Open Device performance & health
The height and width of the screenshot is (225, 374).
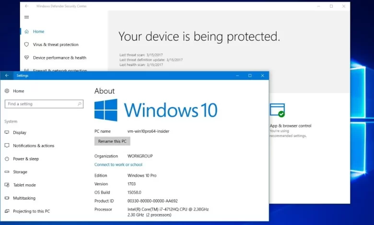pos(59,57)
